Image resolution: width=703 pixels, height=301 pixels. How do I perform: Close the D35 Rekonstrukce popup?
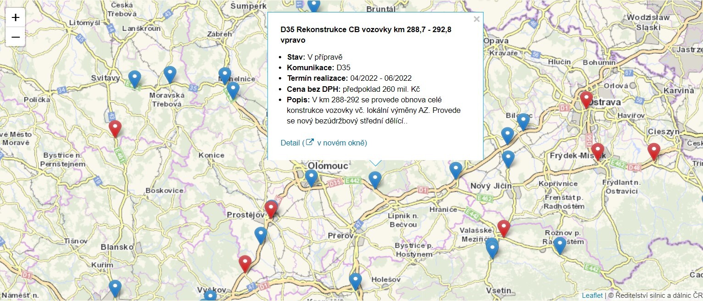[x=476, y=19]
